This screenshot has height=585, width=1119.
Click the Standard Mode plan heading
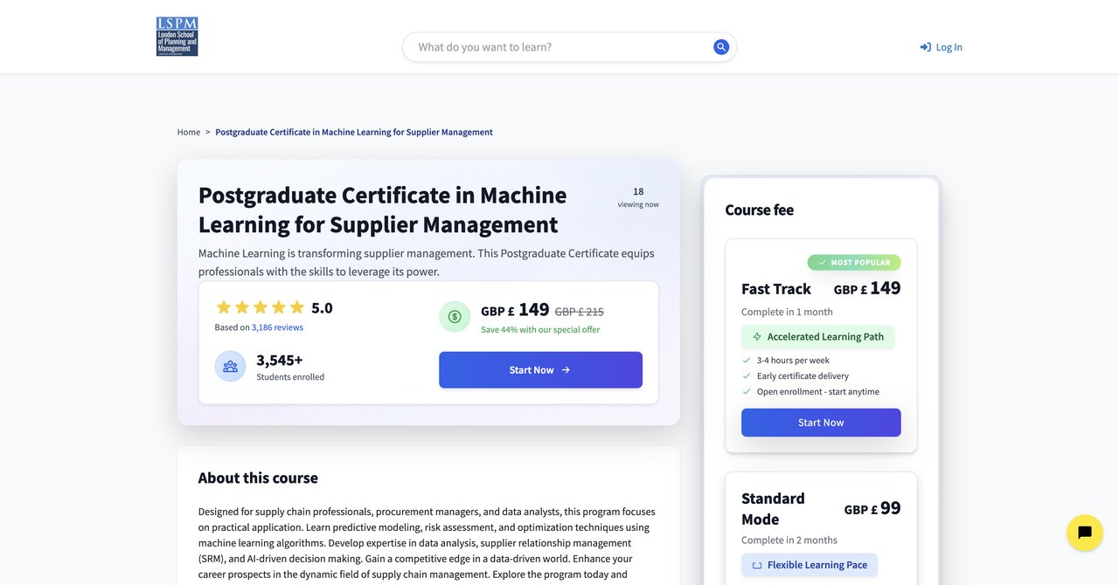(x=774, y=509)
